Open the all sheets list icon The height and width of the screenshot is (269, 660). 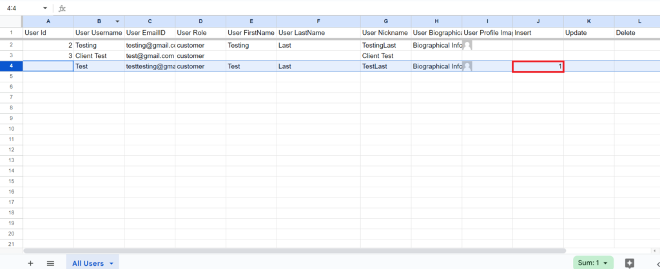coord(50,263)
